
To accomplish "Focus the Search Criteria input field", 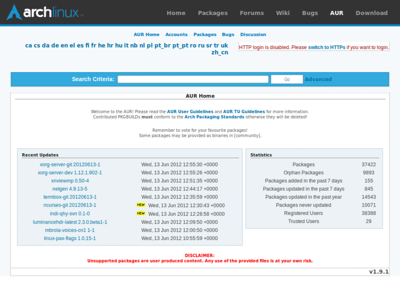I will click(x=193, y=79).
